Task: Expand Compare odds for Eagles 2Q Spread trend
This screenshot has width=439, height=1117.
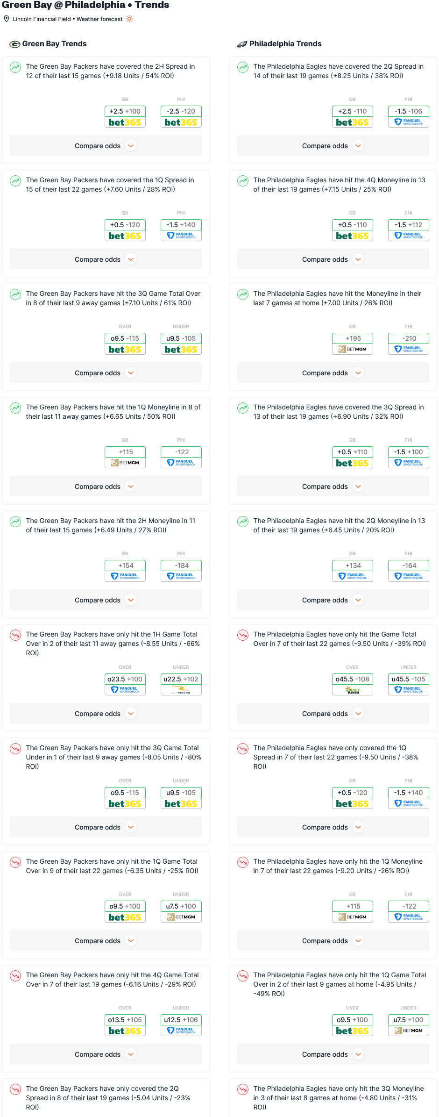Action: point(333,146)
